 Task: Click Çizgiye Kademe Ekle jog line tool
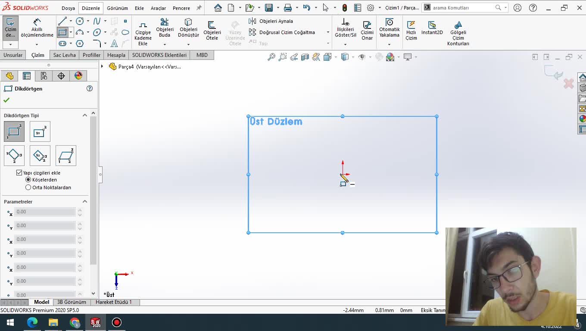pos(143,34)
